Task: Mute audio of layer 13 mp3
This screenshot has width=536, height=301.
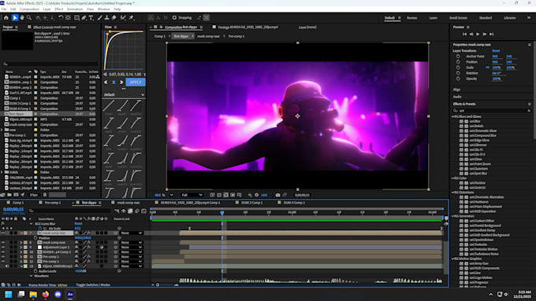Action: click(x=7, y=266)
